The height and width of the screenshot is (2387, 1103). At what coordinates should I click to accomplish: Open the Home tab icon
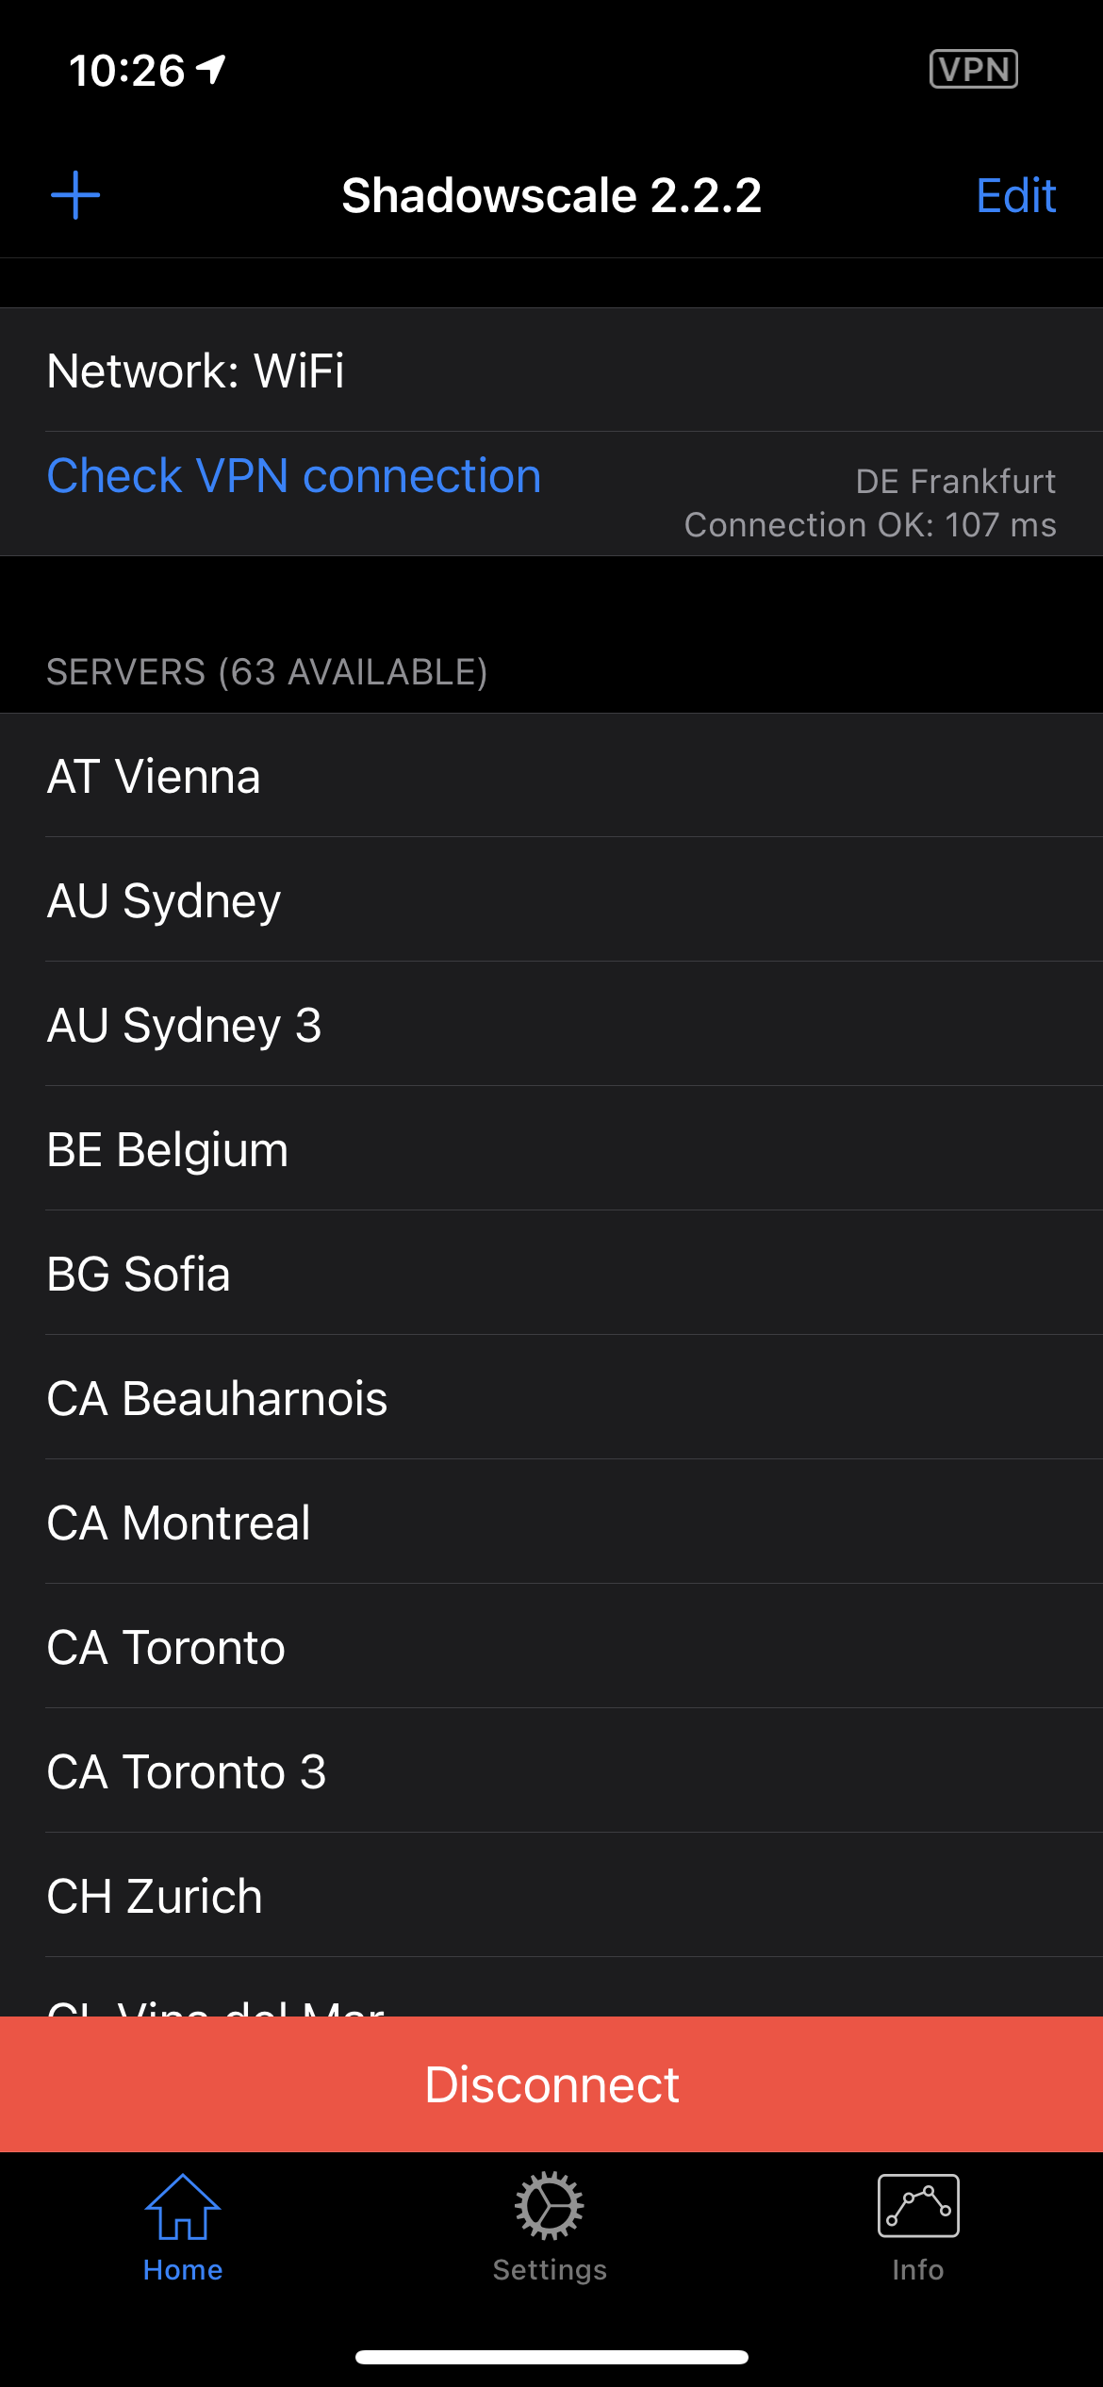182,2208
